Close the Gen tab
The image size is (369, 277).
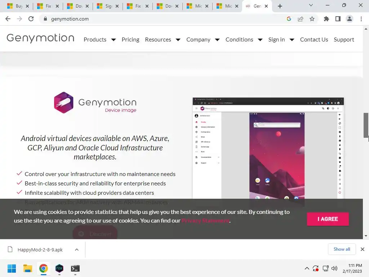point(266,6)
